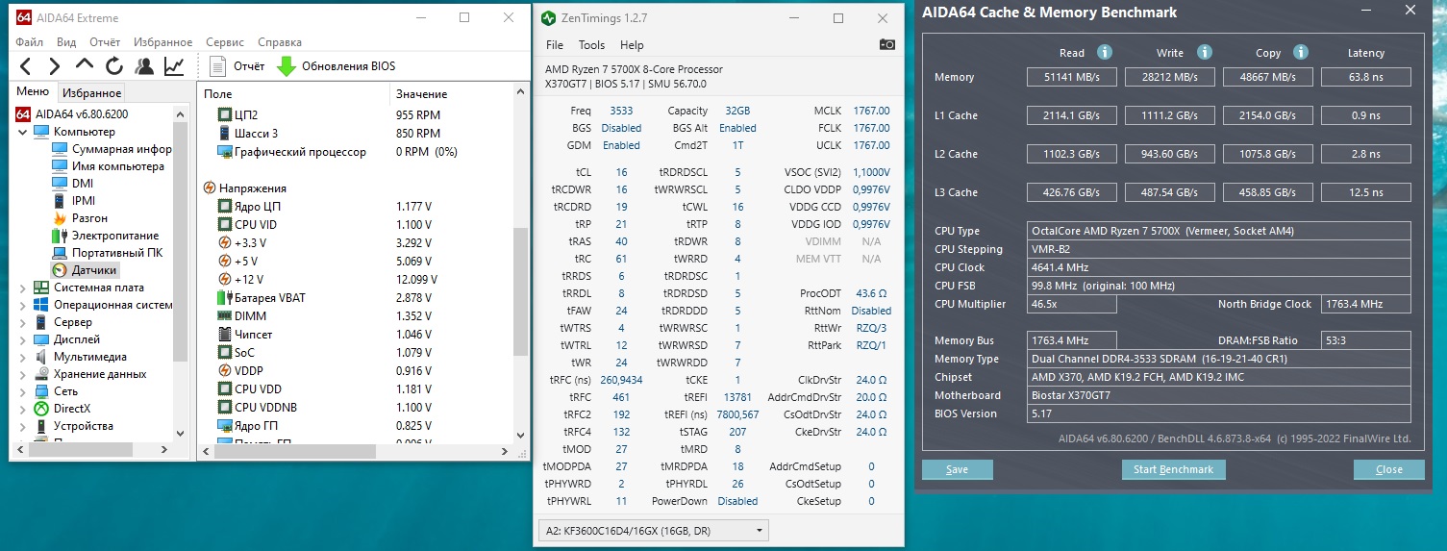This screenshot has height=551, width=1447.
Task: Select the CPU VID voltage row
Action: [x=354, y=224]
